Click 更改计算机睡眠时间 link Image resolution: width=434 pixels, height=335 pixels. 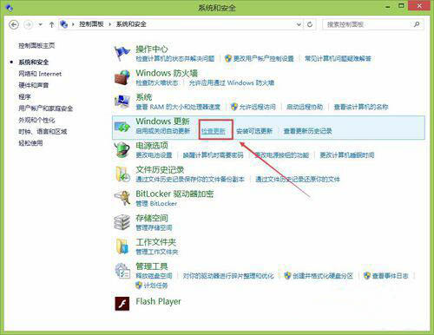(x=347, y=155)
